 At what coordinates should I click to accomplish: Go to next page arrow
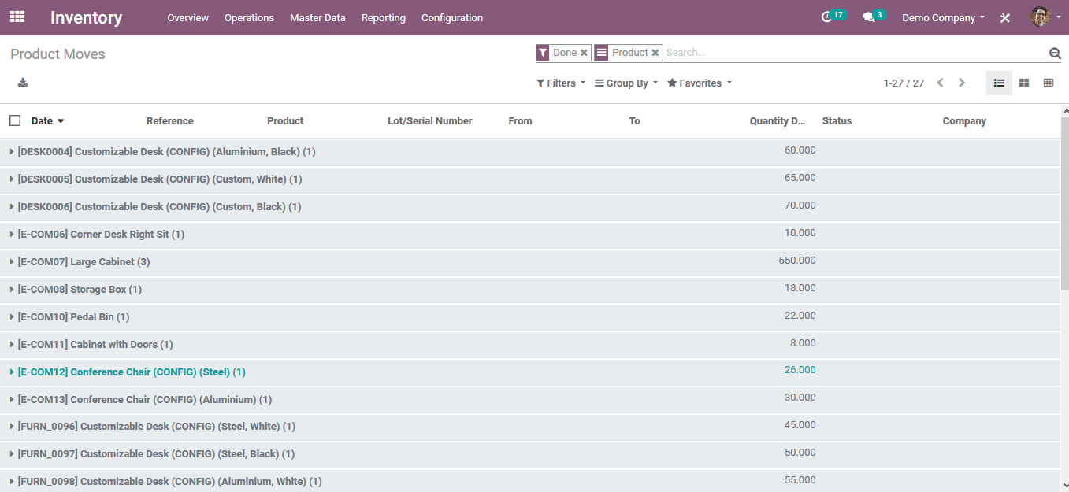[961, 83]
